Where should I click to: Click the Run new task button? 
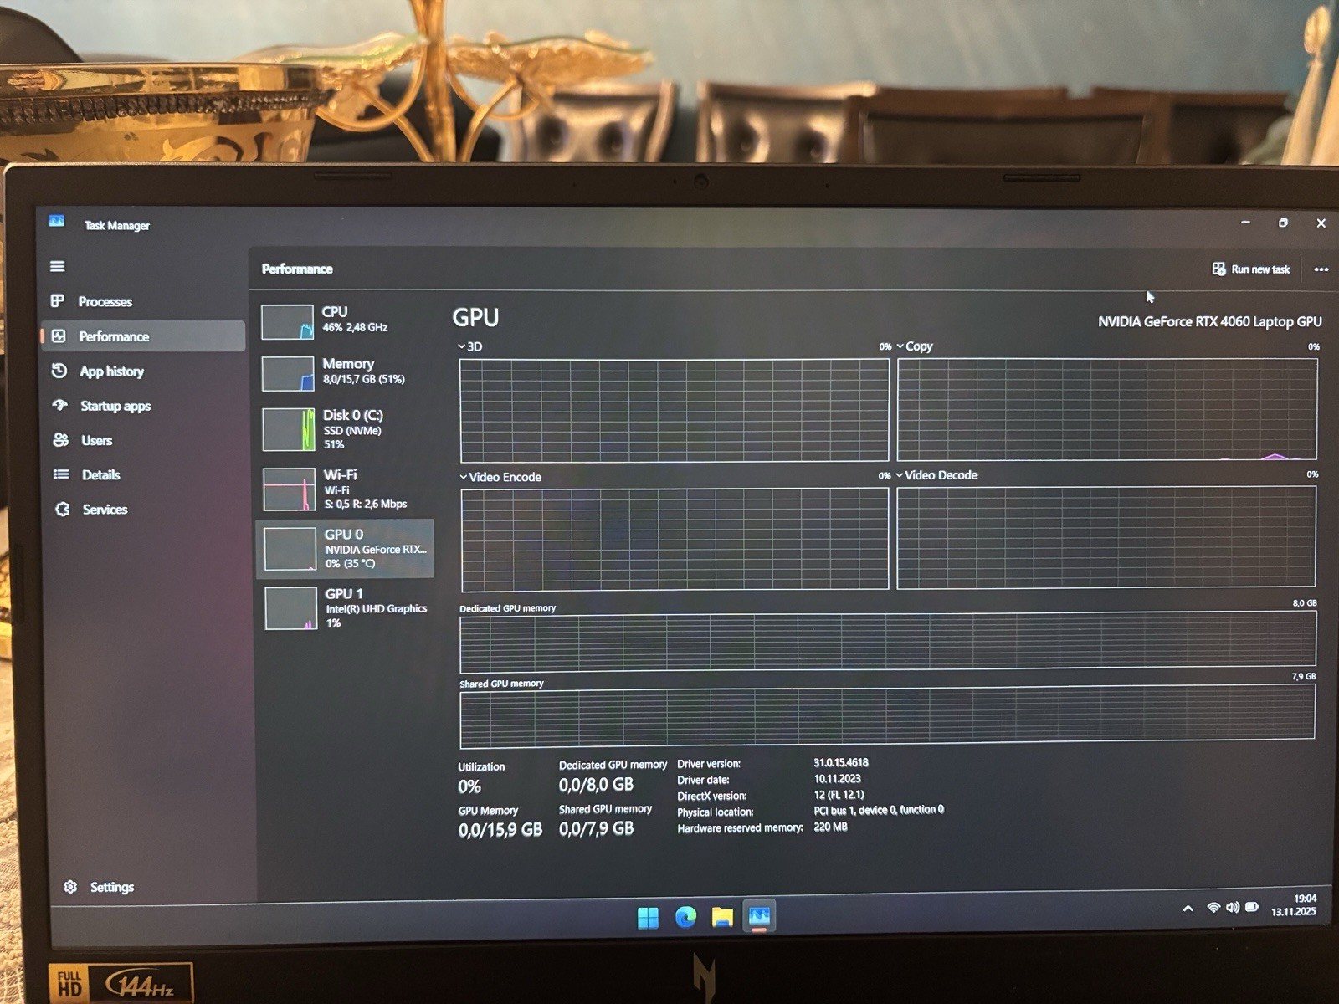(1251, 269)
